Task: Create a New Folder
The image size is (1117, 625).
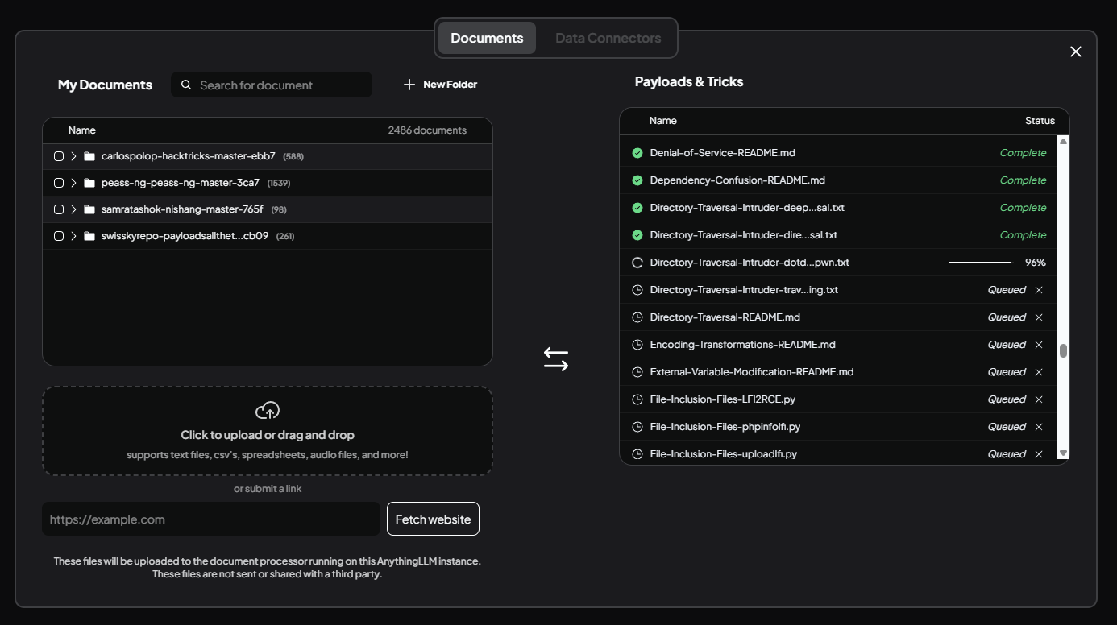Action: click(440, 85)
